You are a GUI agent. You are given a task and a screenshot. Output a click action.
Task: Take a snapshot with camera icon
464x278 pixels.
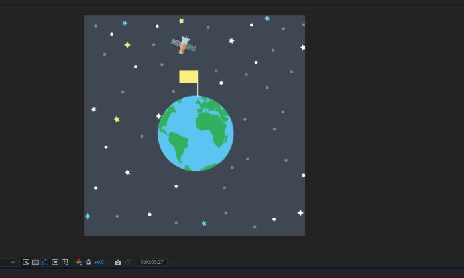click(x=117, y=262)
